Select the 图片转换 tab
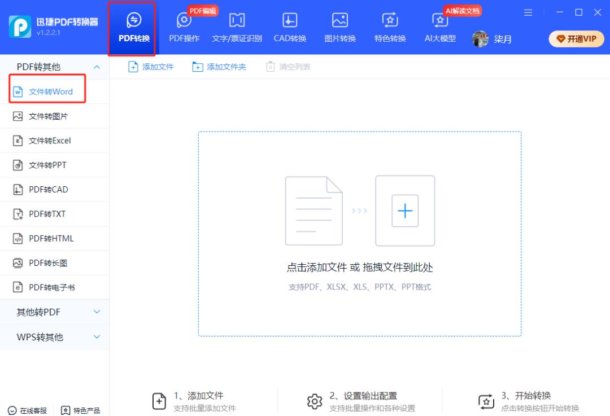Screen dimensions: 610x416 (x=340, y=28)
